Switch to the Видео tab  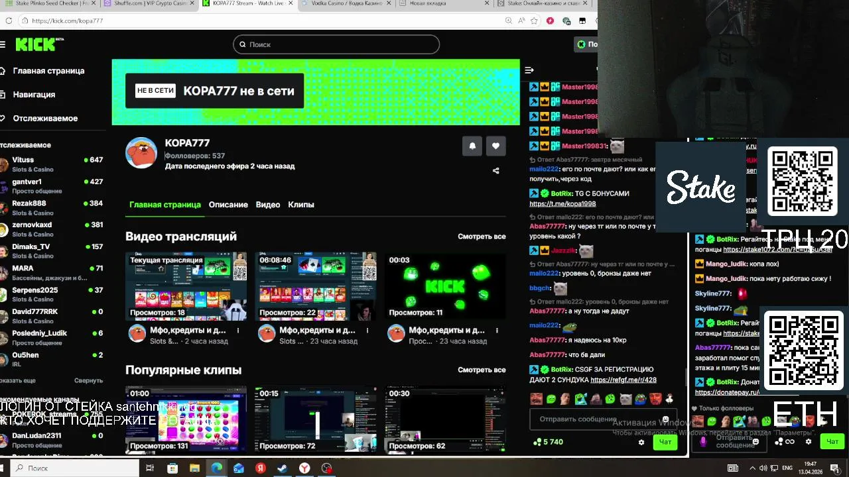(x=268, y=205)
